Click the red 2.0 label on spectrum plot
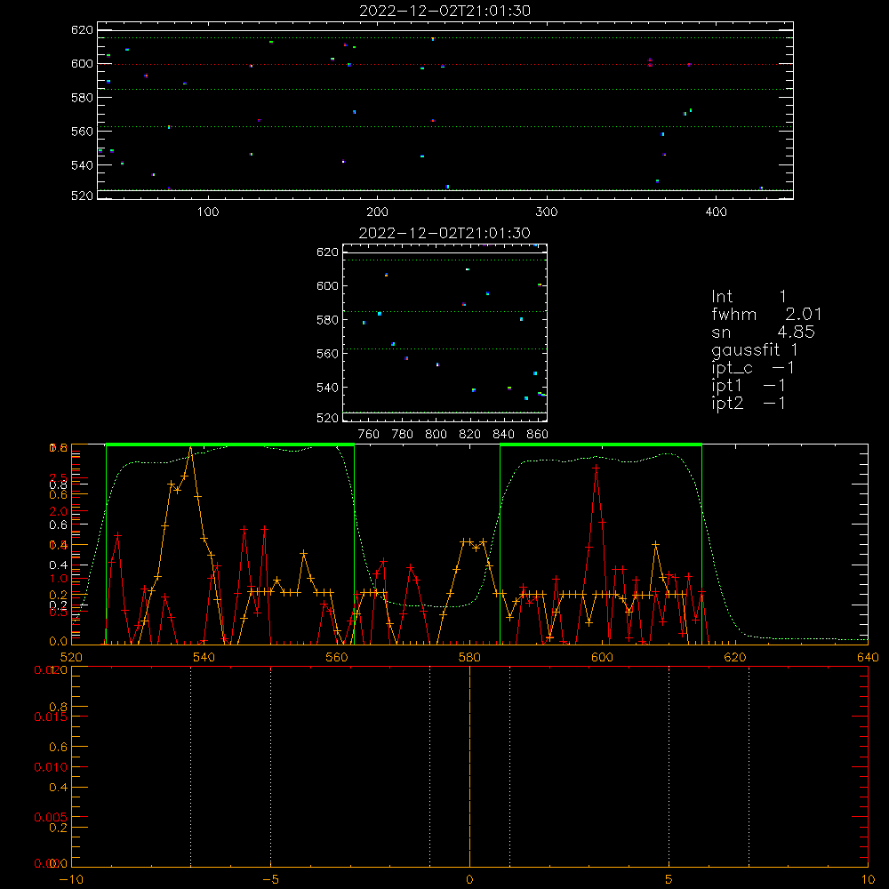 (59, 511)
